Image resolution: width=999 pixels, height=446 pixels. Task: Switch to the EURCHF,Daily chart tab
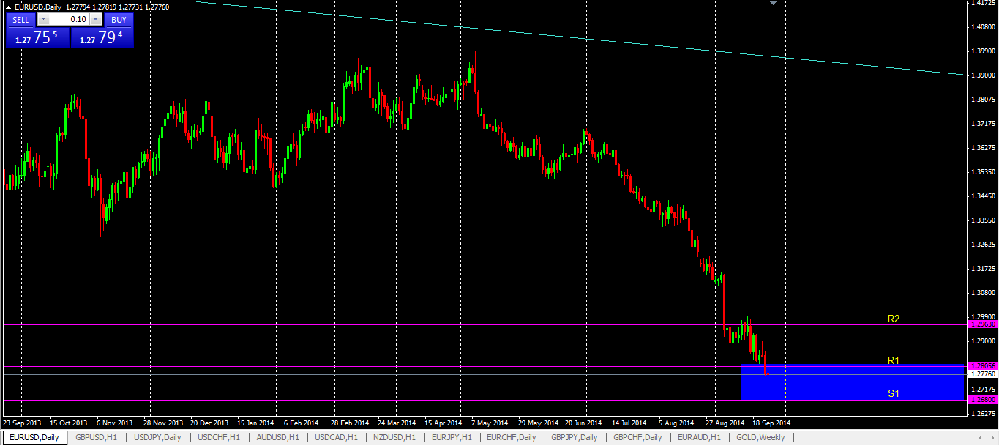click(x=512, y=437)
